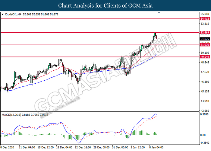Image resolution: width=211 pixels, height=151 pixels.
Task: Select the 51.070 red price tag
Action: [205, 45]
